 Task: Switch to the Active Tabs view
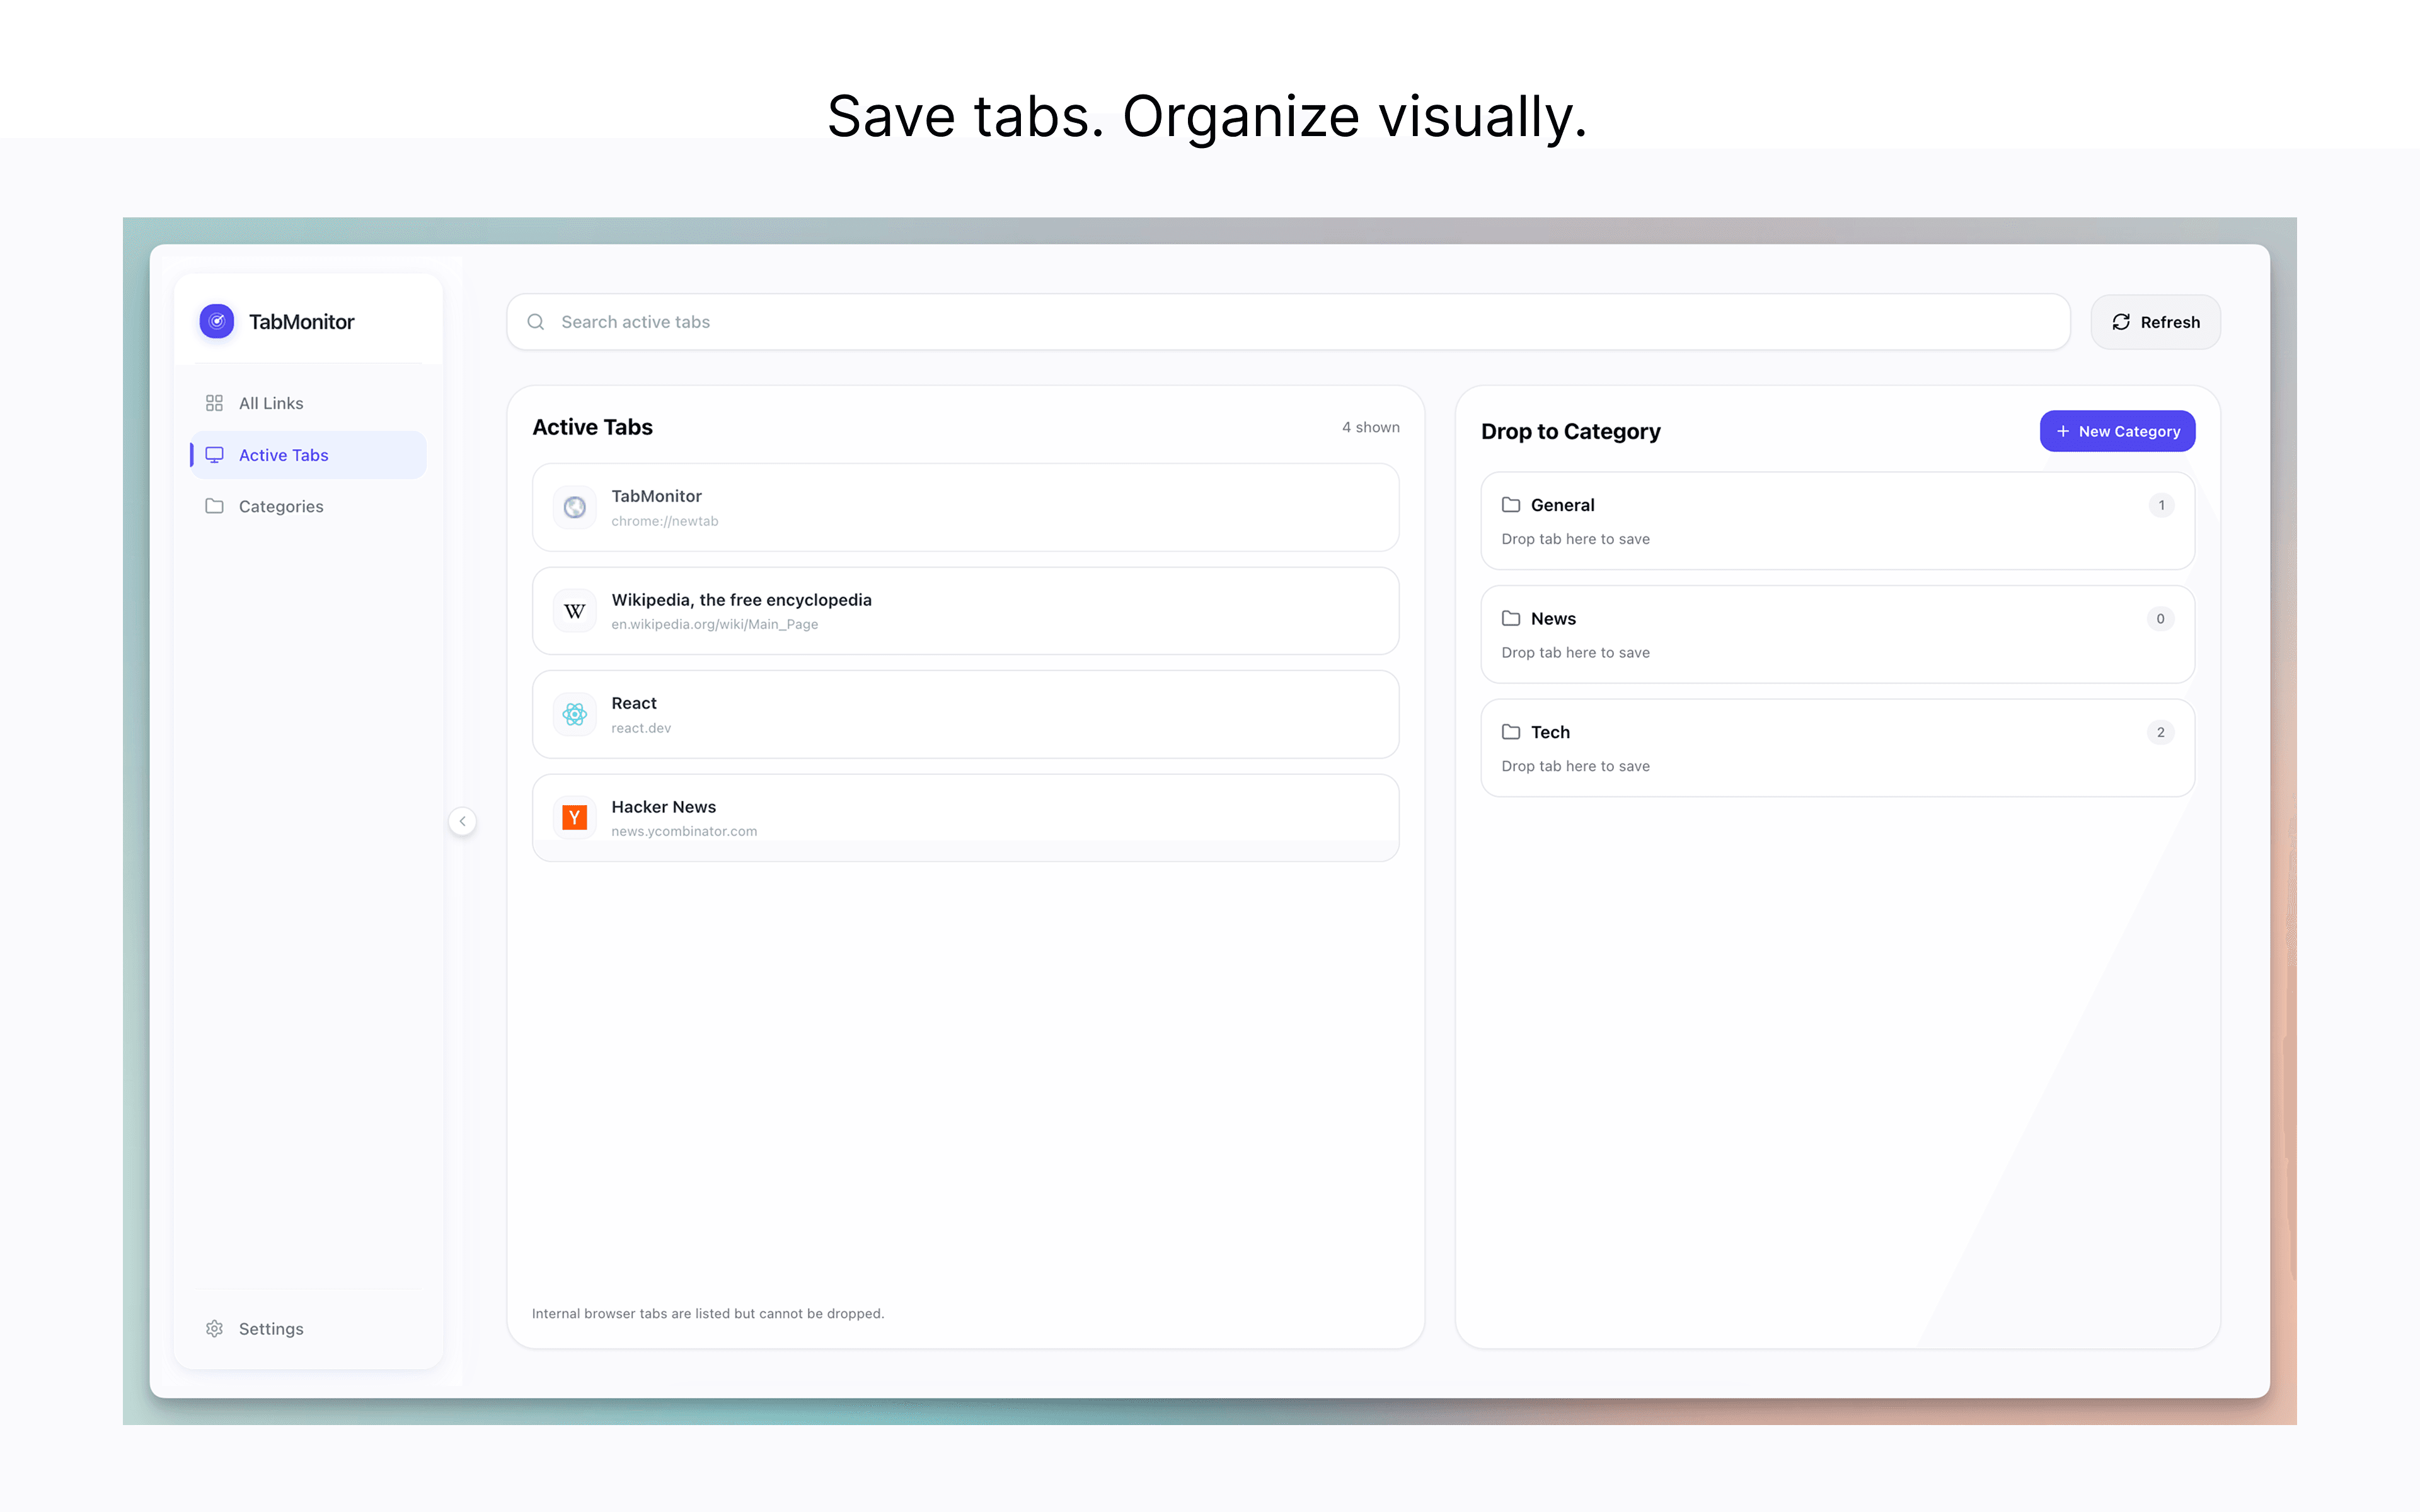(x=283, y=454)
